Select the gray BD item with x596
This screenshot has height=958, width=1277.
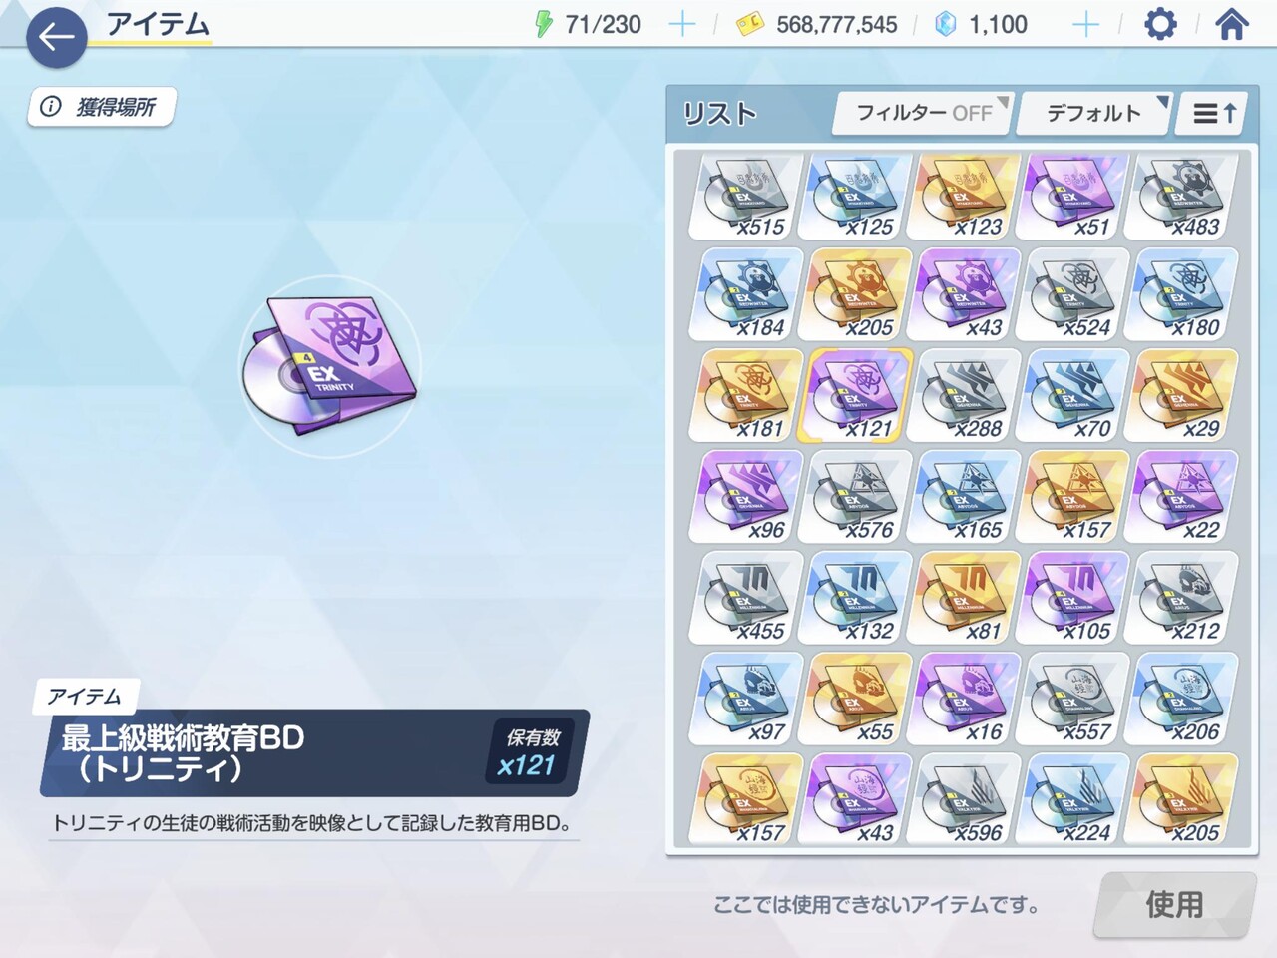point(966,800)
